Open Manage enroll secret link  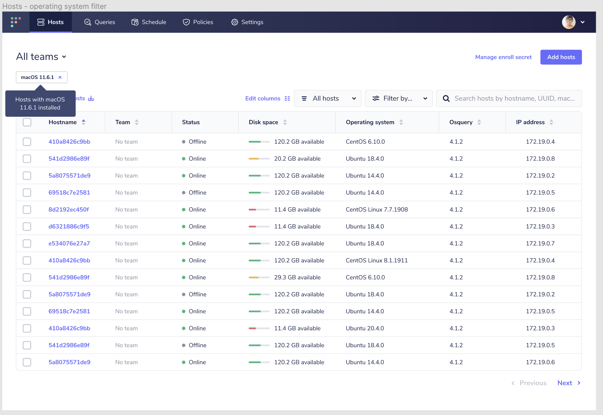pos(503,57)
